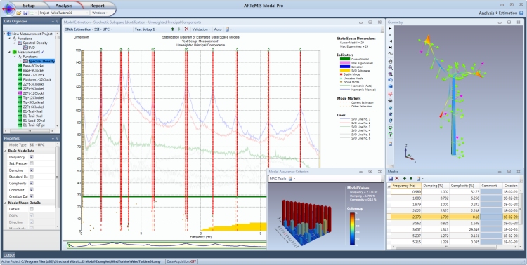Open the Windows dropdown menu
The height and width of the screenshot is (265, 527).
100,13
